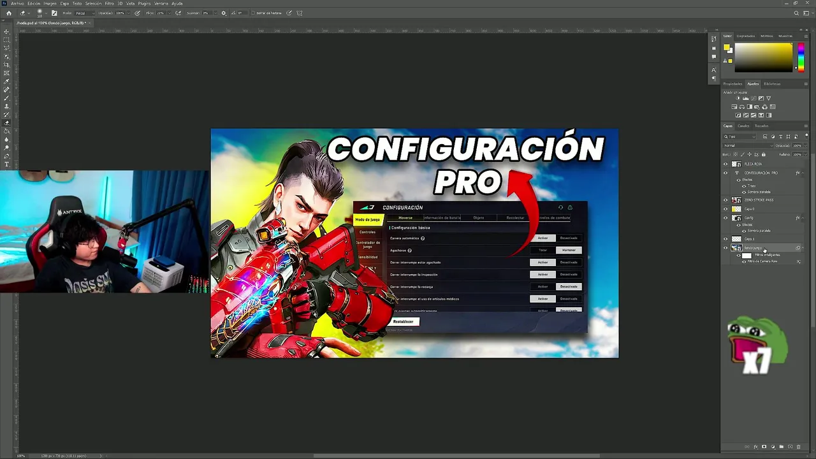
Task: Open the Layers panel menu button
Action: [x=806, y=126]
